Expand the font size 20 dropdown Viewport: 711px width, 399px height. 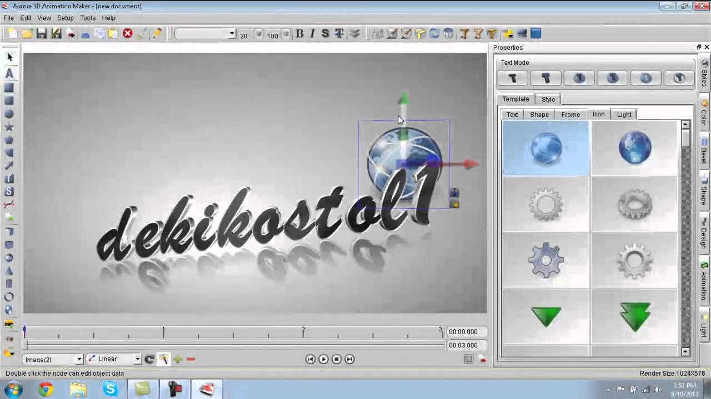tap(259, 34)
